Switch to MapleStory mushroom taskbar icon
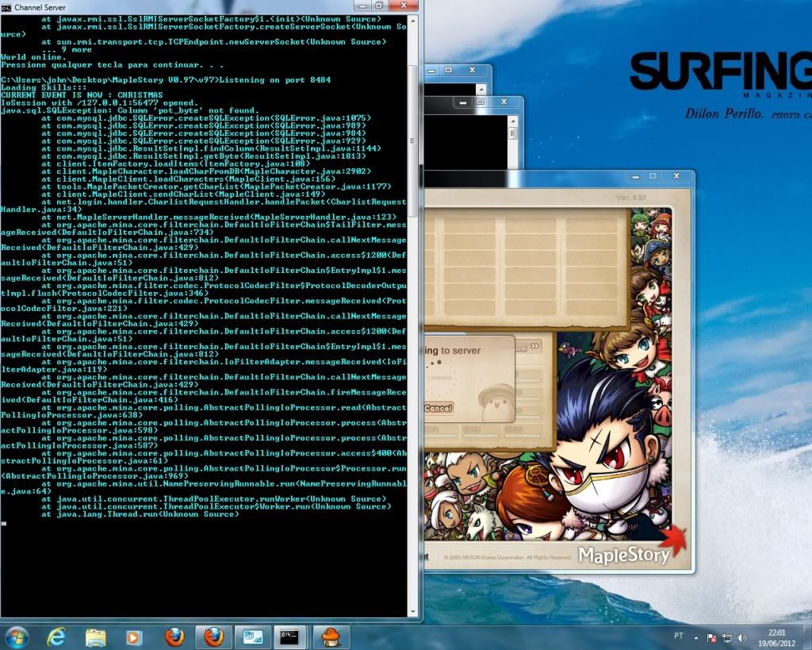The image size is (812, 650). 330,637
